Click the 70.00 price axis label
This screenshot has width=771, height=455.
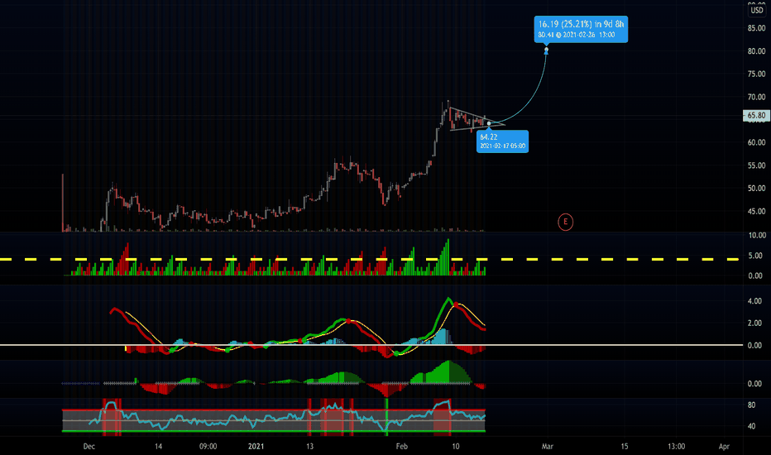point(756,97)
